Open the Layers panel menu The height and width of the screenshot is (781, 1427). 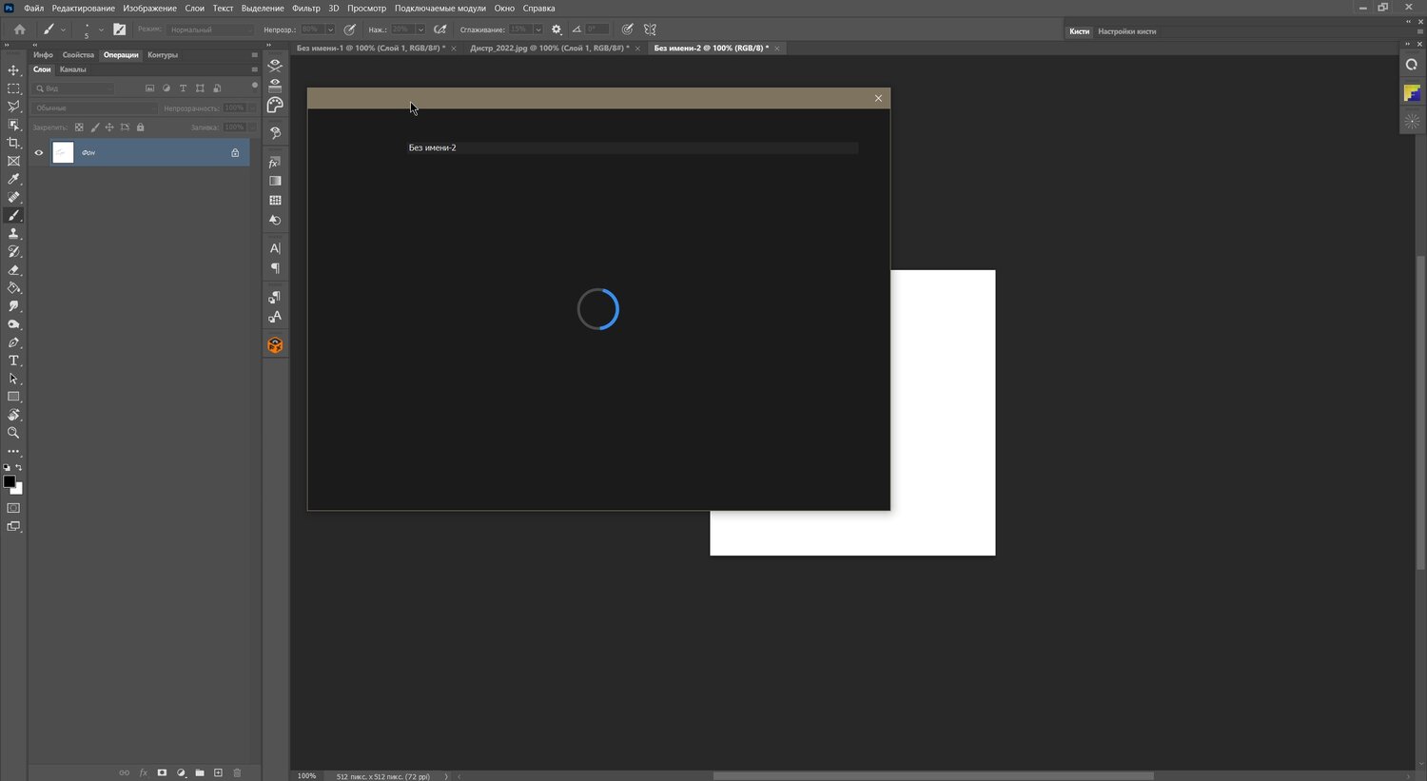point(254,69)
